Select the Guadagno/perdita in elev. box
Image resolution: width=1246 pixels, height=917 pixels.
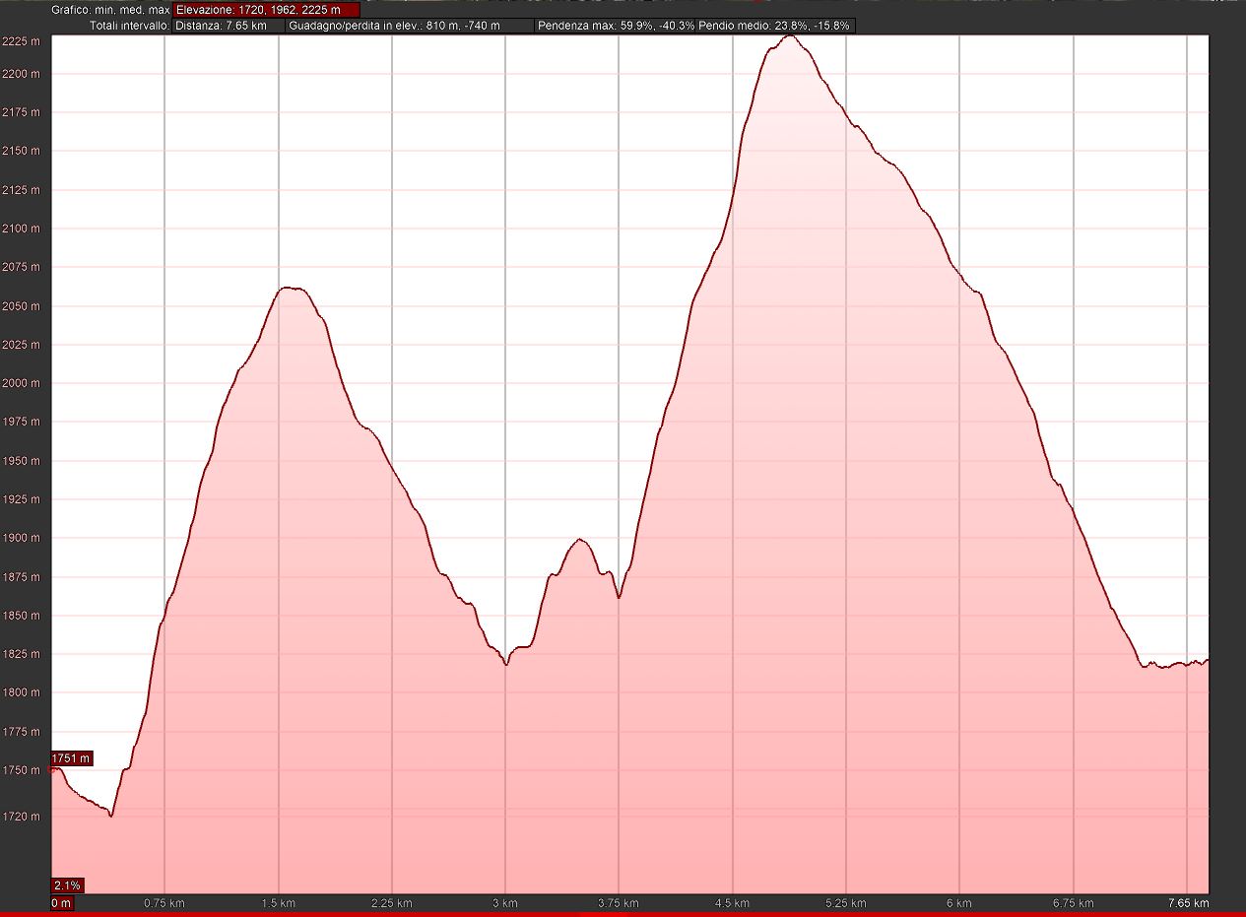pos(410,26)
